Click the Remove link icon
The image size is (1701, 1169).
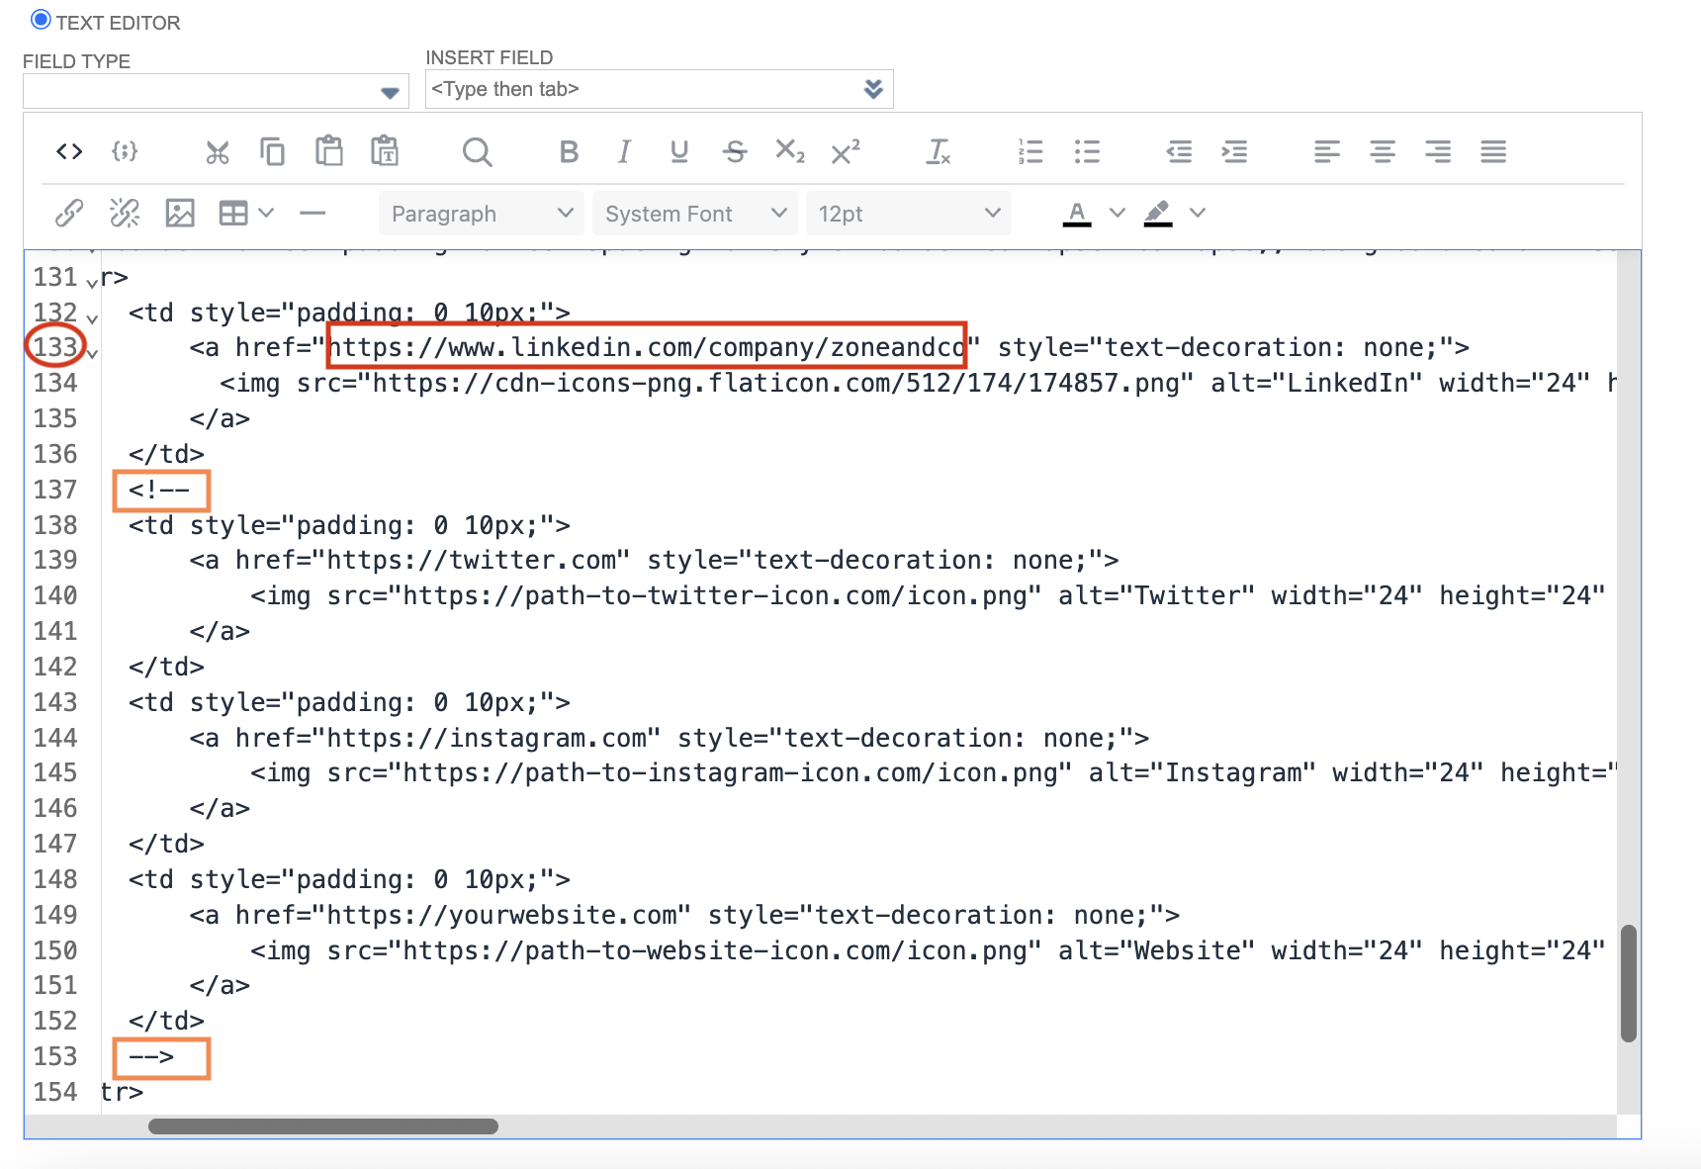pos(125,213)
